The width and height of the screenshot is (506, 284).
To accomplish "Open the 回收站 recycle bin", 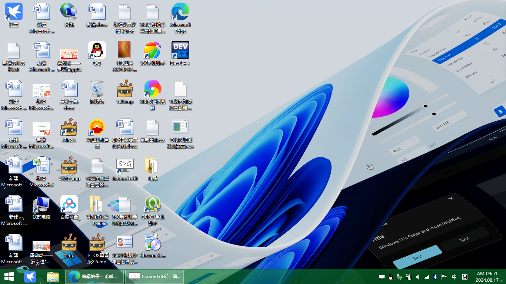I will [97, 92].
